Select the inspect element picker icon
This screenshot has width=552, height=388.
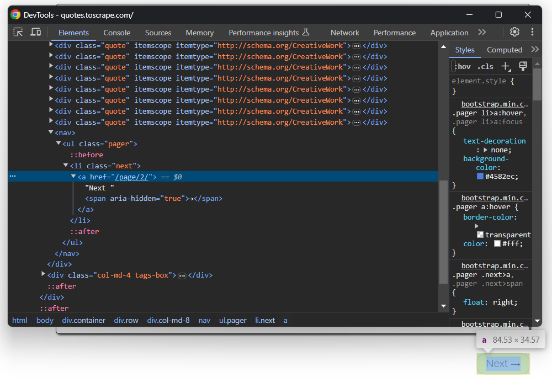tap(18, 33)
